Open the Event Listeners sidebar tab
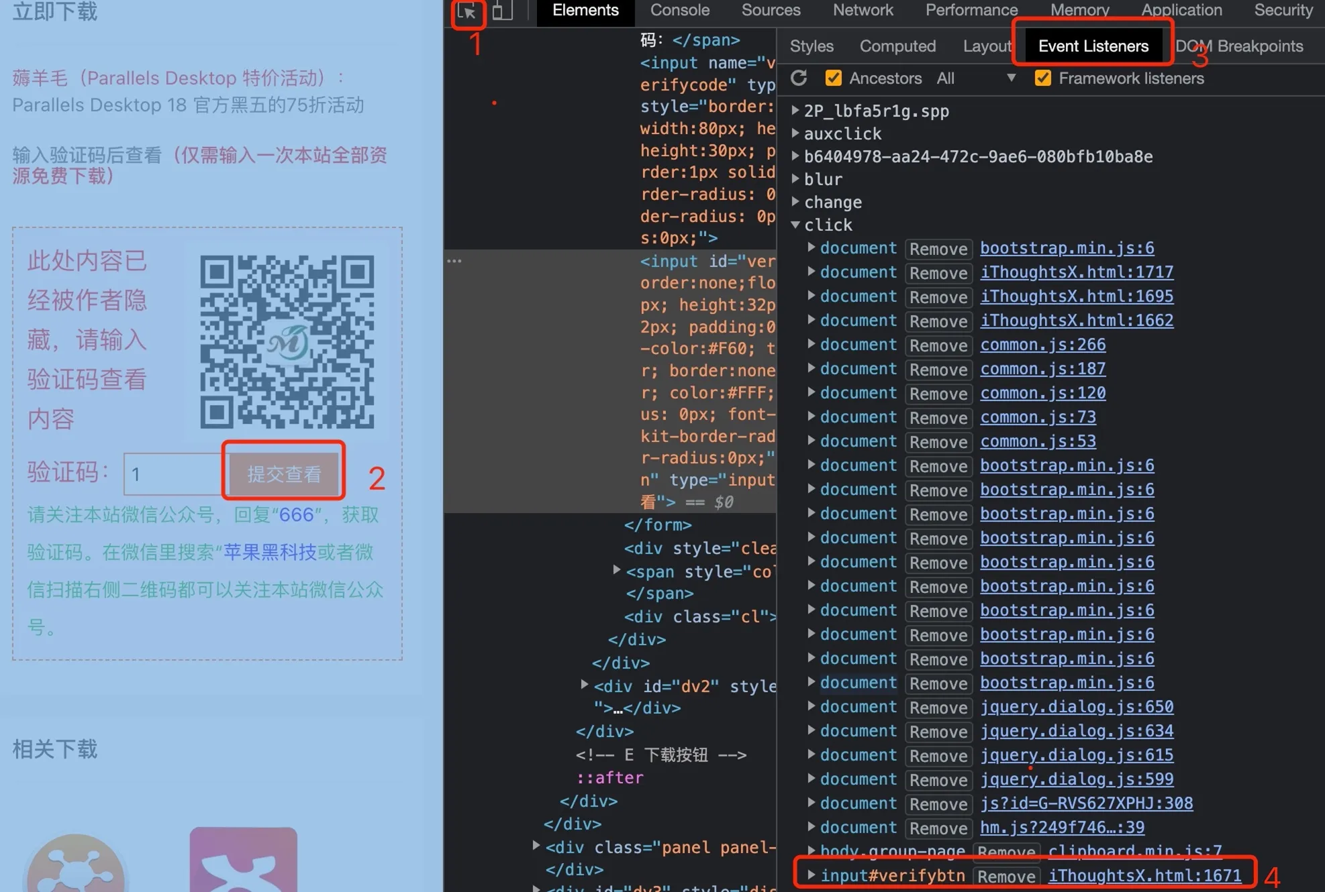Image resolution: width=1325 pixels, height=892 pixels. click(1093, 46)
